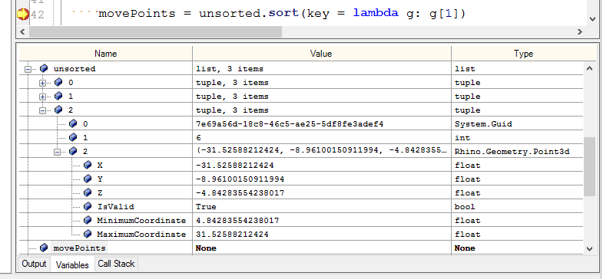This screenshot has height=279, width=603.
Task: Click the cube icon next to movePoints
Action: (44, 248)
